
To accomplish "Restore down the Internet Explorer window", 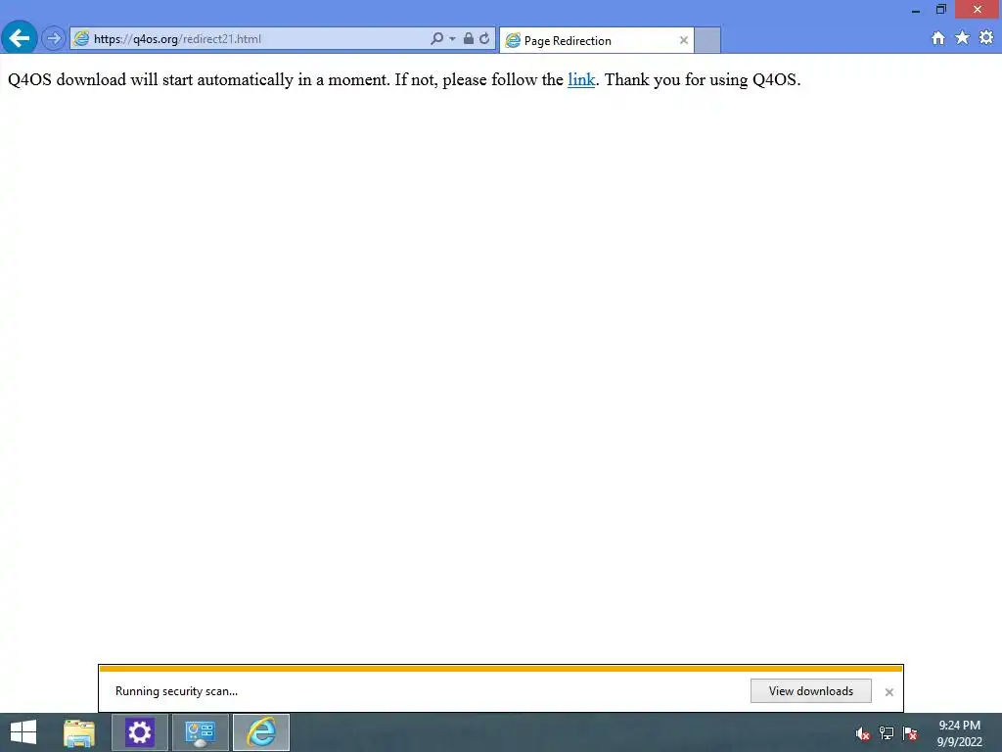I will pos(941,9).
